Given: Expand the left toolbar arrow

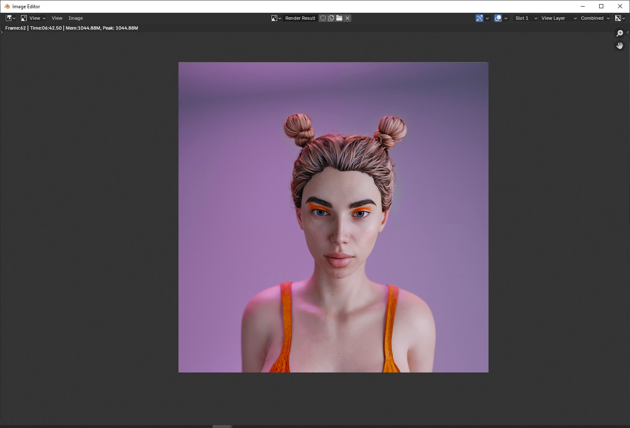Looking at the screenshot, I should coord(2,32).
